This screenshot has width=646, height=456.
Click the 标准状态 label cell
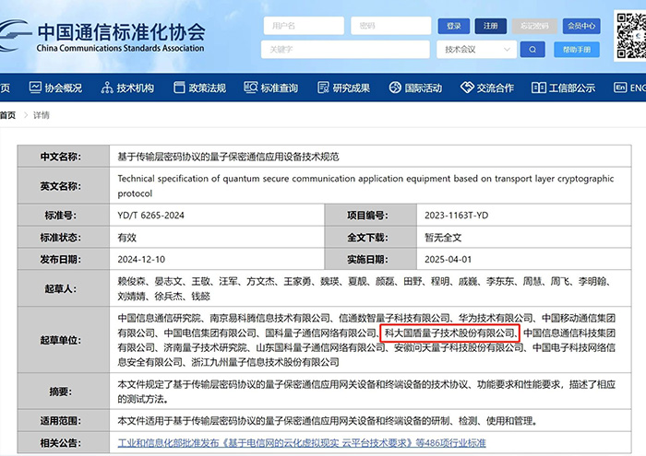(64, 238)
